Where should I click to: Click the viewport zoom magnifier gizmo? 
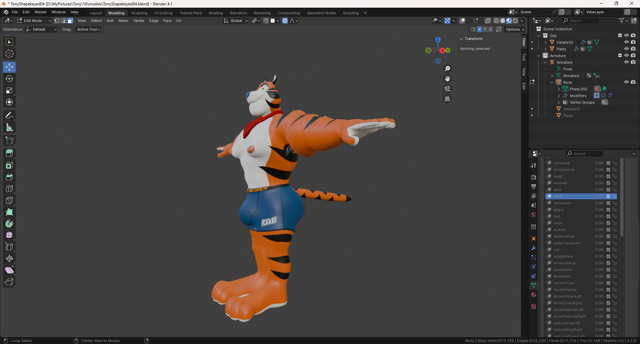click(447, 69)
